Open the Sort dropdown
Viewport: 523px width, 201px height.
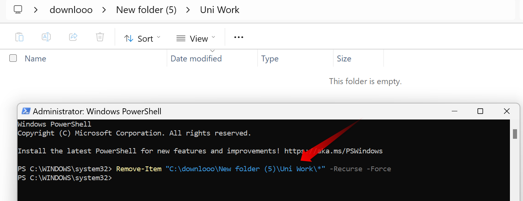coord(142,38)
